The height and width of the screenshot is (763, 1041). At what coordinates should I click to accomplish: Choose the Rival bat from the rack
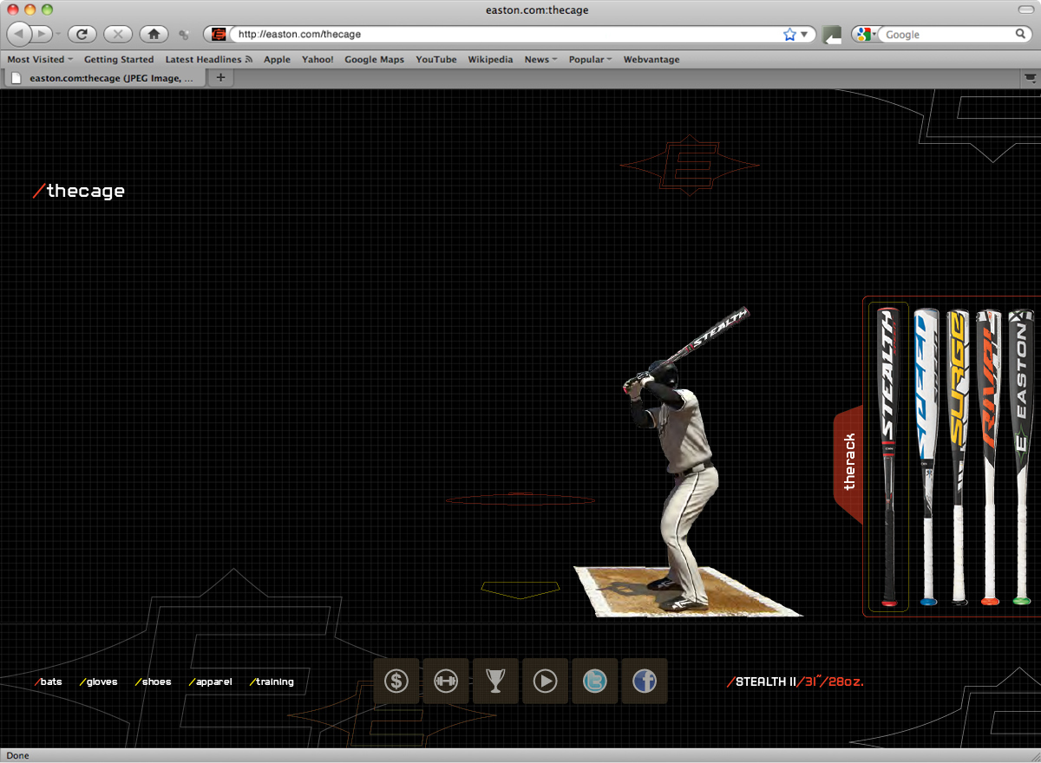[x=990, y=457]
